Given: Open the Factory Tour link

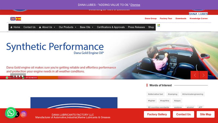Looking at the screenshot, I should coord(166,18).
